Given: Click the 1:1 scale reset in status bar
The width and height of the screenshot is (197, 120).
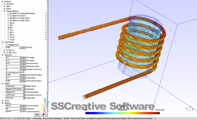Looking at the screenshot, I should coord(13,118).
